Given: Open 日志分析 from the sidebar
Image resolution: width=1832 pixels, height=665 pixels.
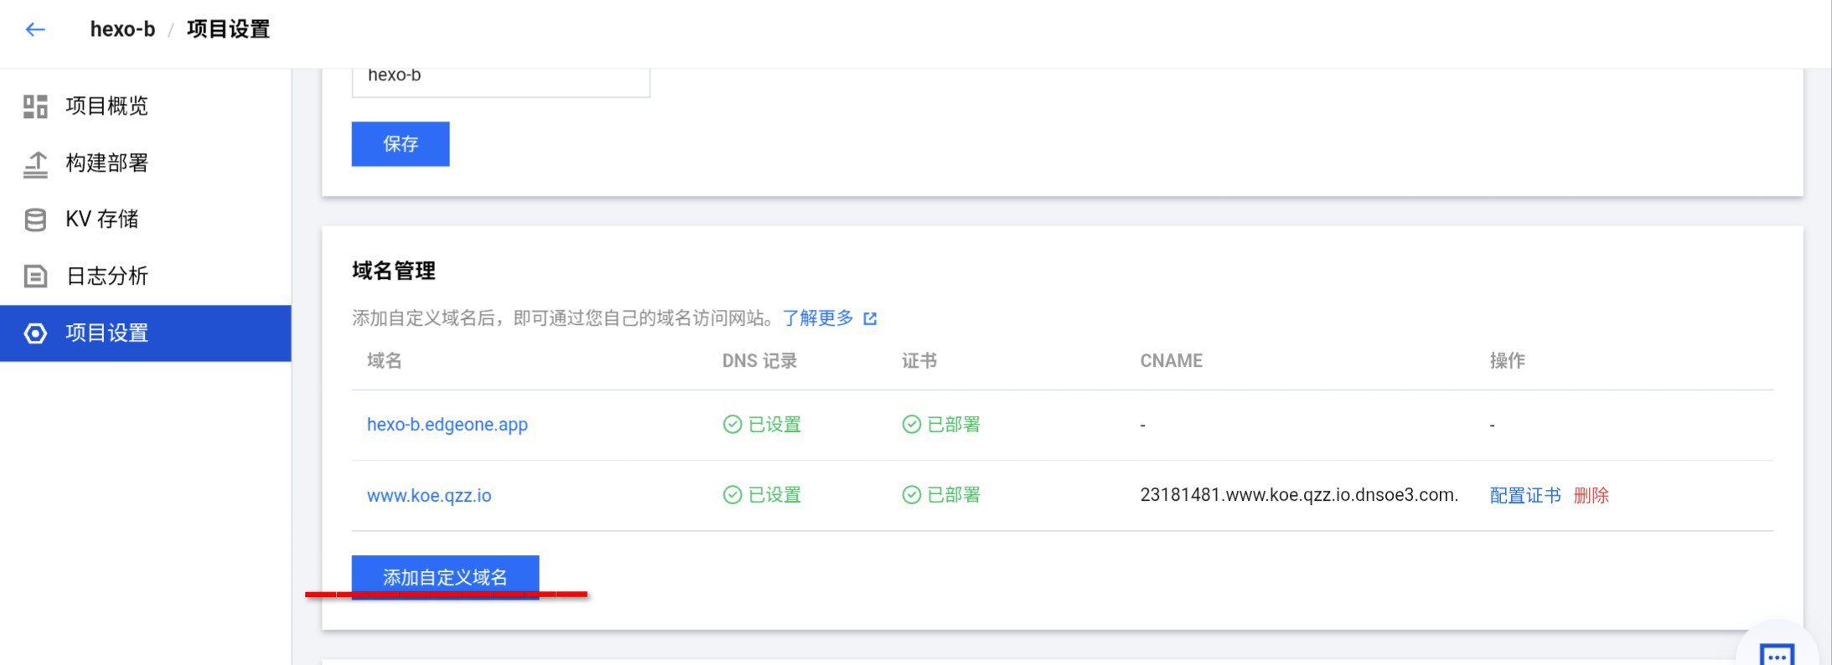Looking at the screenshot, I should click(x=106, y=276).
